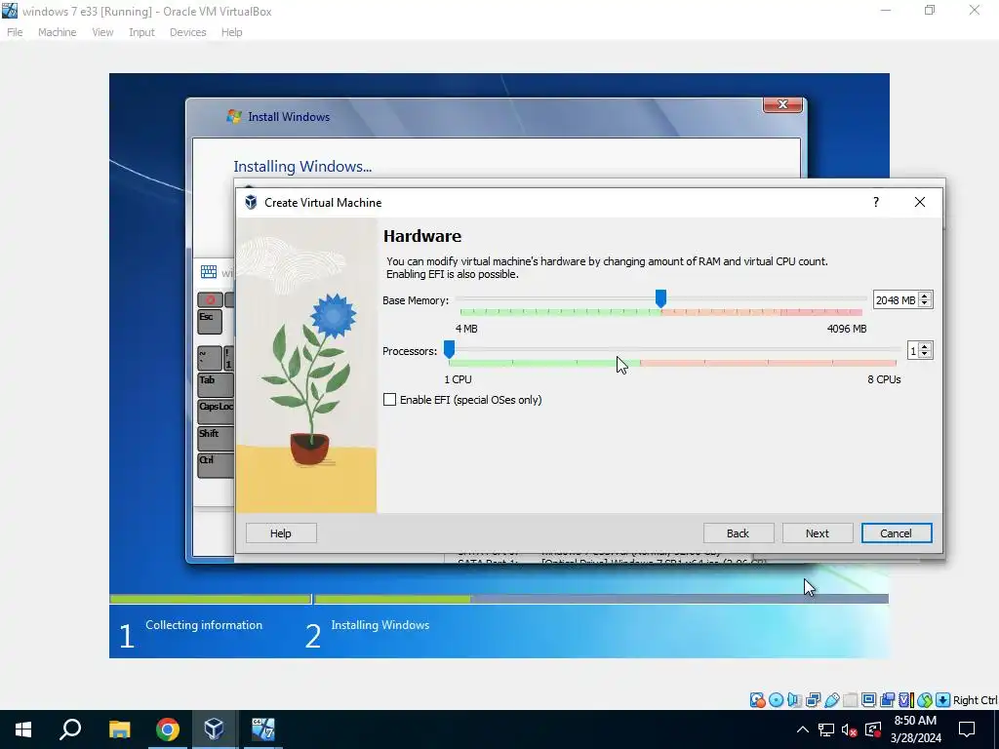The width and height of the screenshot is (999, 749).
Task: Click the audio status bar icon
Action: (x=794, y=700)
